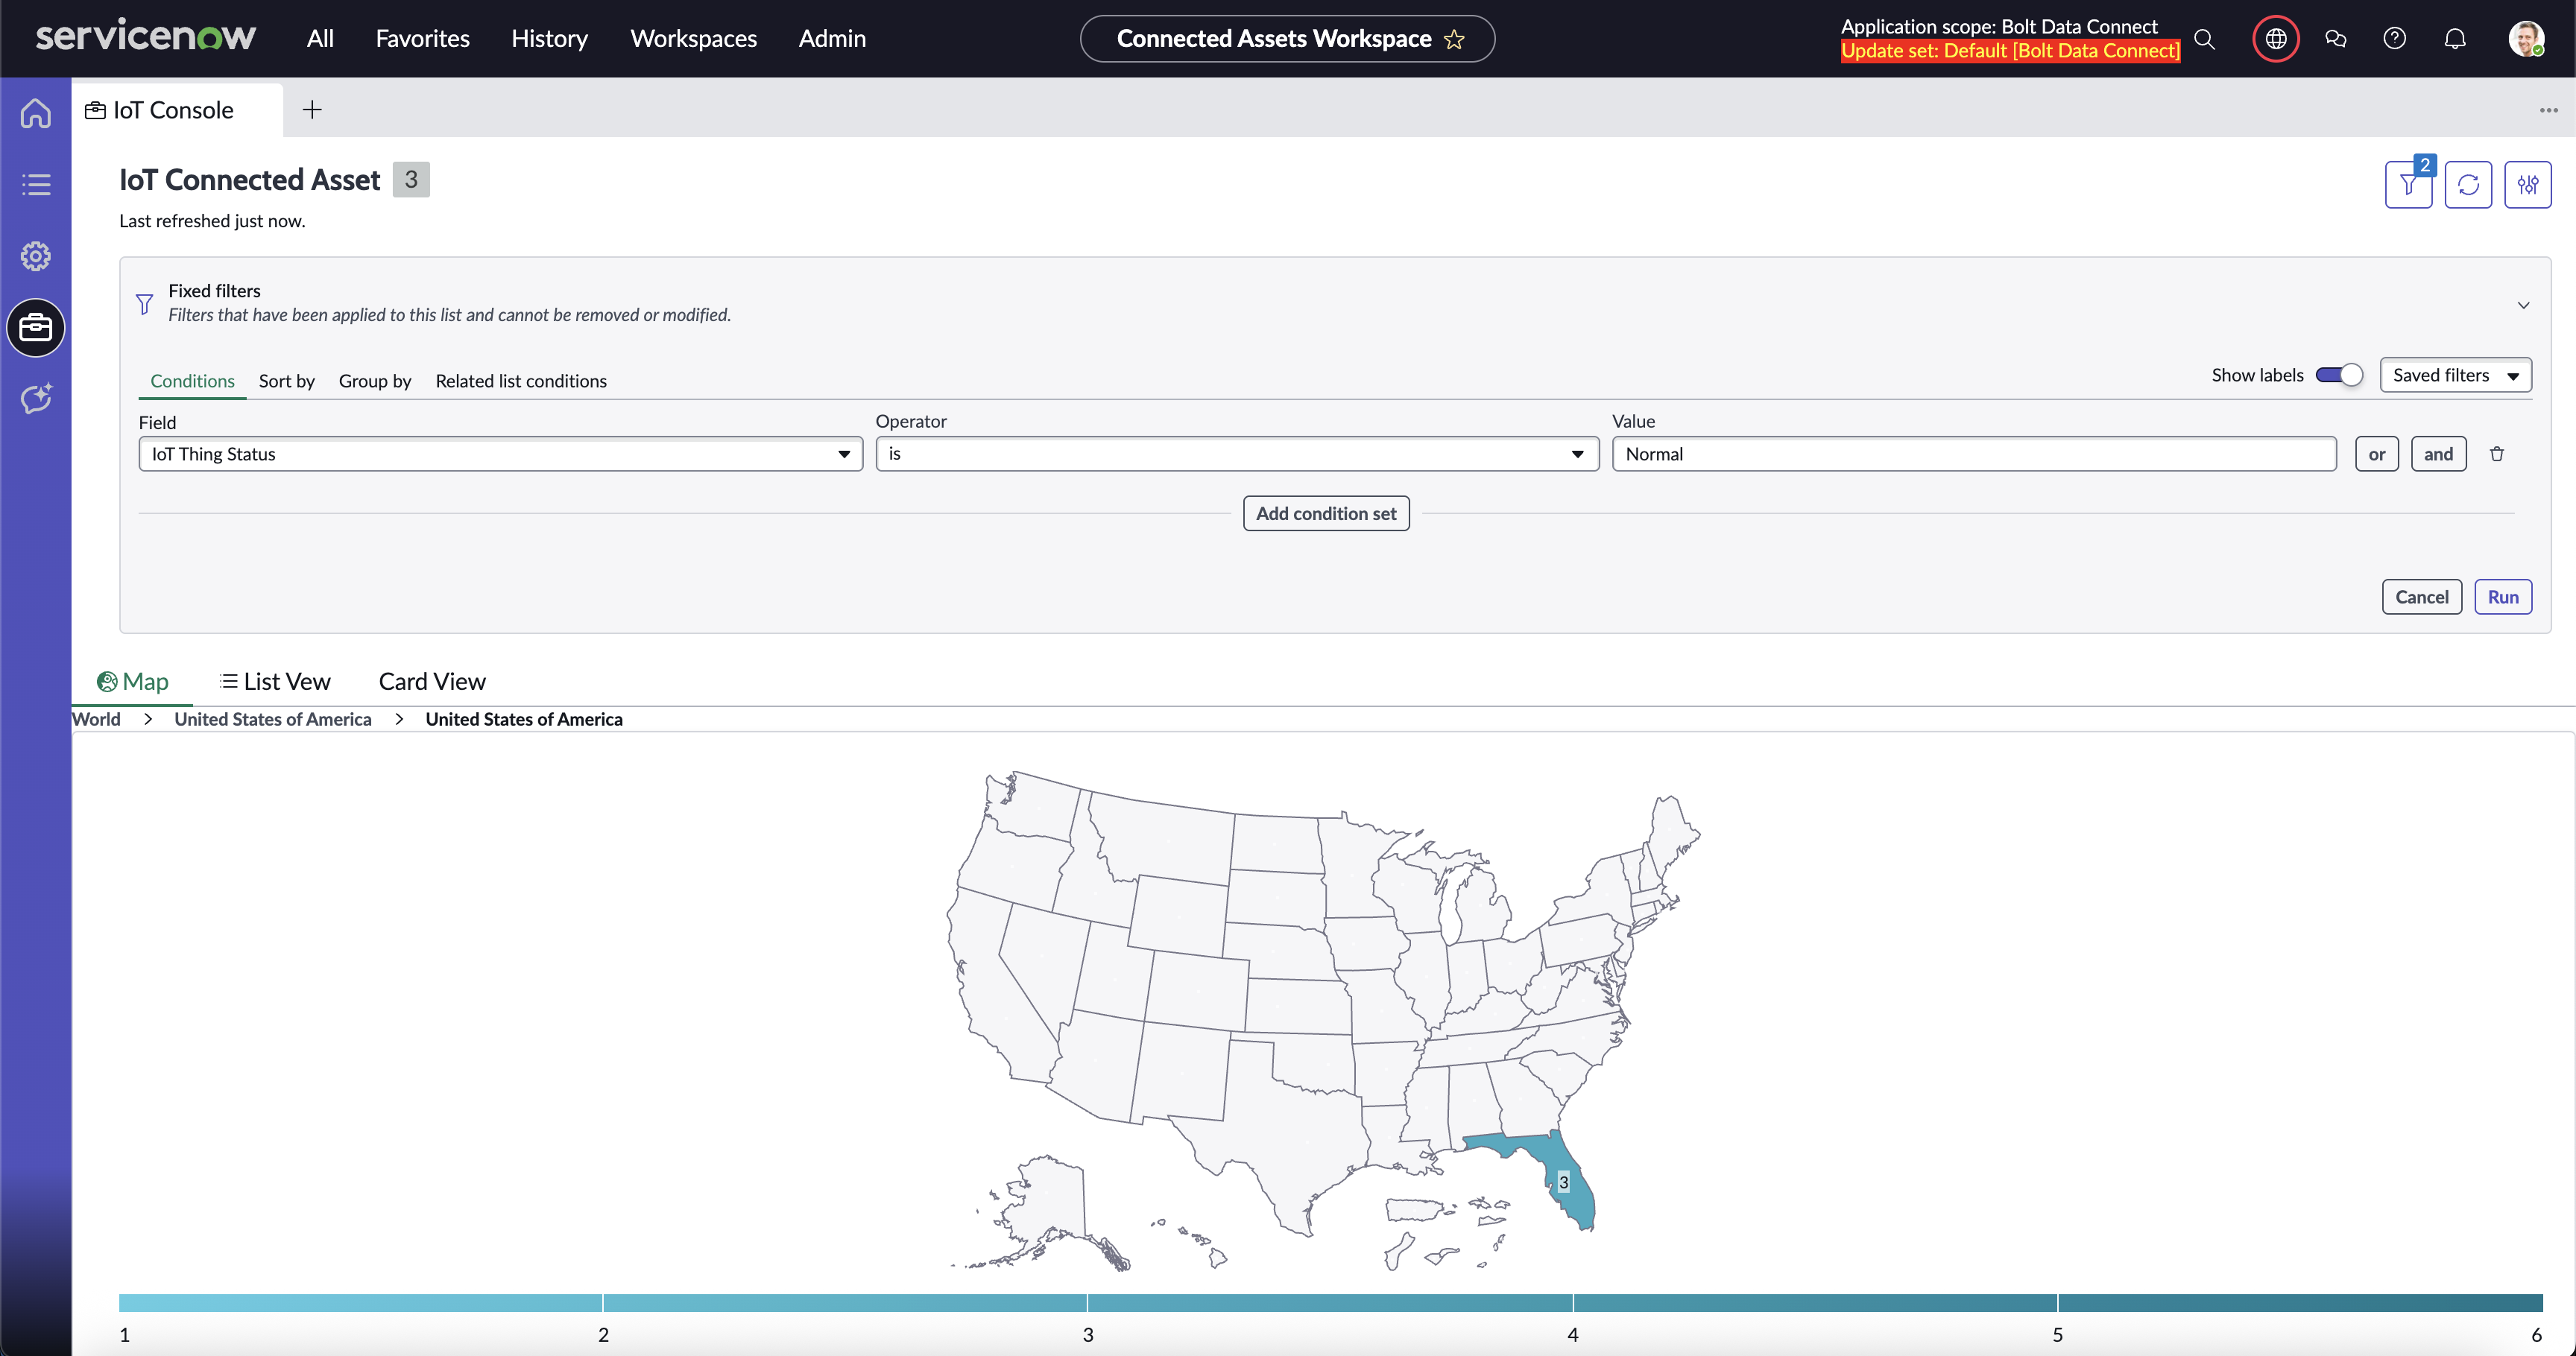Toggle the Show labels switch
Viewport: 2576px width, 1356px height.
[2338, 375]
